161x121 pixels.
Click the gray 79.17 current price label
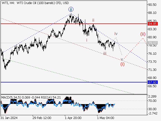coord(152,43)
